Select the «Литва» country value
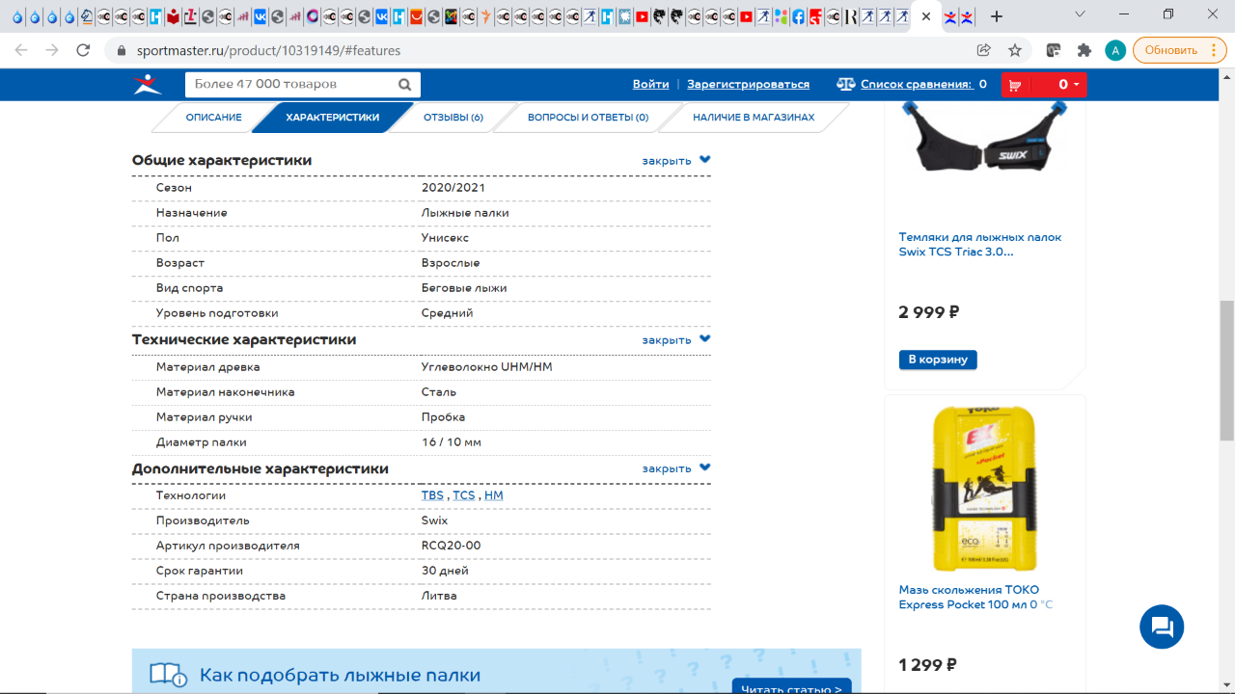This screenshot has height=694, width=1235. 439,596
